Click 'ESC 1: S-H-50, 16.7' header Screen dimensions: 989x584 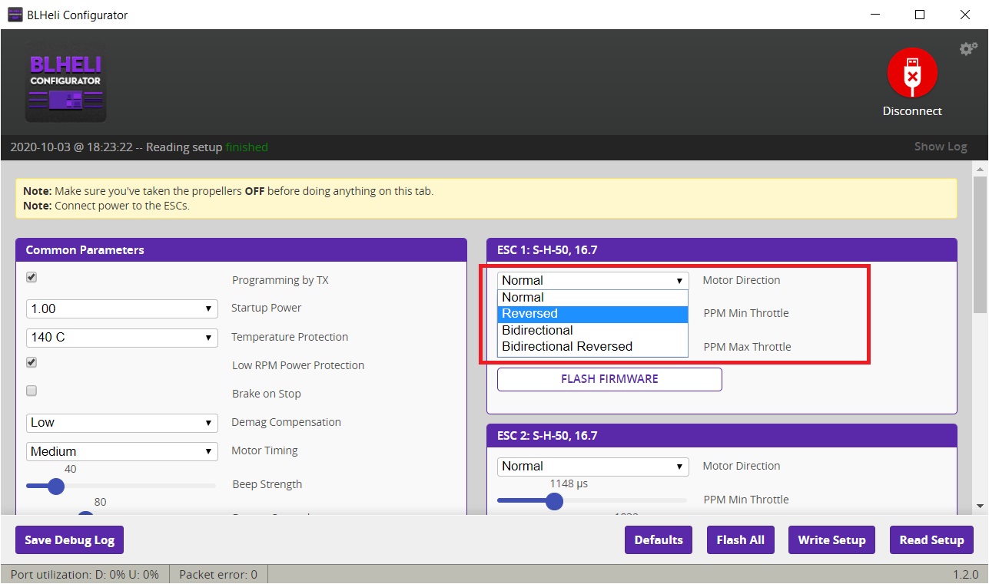coord(722,249)
